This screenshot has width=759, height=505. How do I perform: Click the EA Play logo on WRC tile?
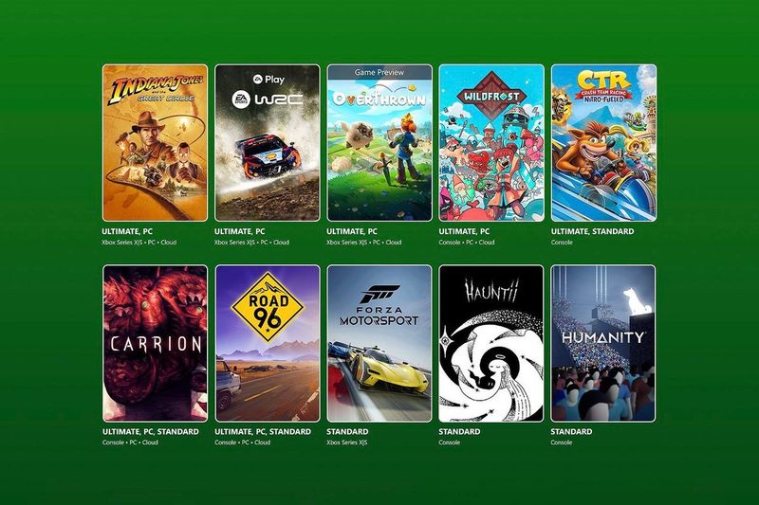point(268,79)
